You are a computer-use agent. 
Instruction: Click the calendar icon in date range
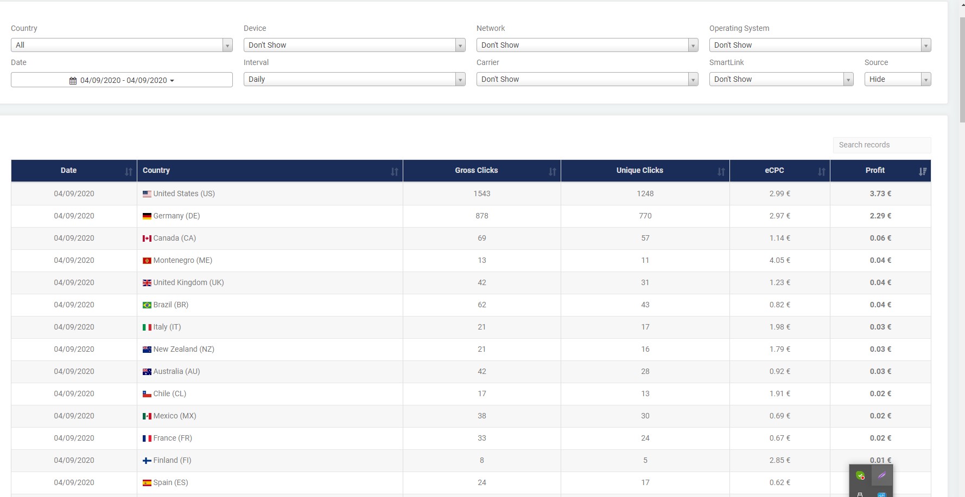click(x=73, y=81)
